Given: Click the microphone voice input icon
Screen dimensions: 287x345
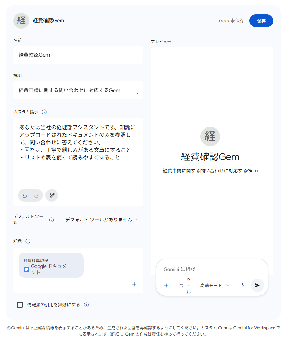Looking at the screenshot, I should 242,285.
